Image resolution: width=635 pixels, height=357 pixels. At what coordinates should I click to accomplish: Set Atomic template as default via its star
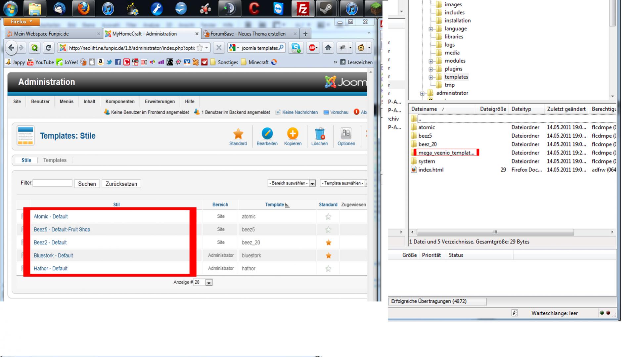tap(328, 217)
